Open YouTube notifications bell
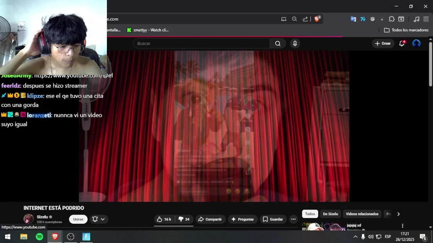The image size is (433, 243). 402,44
